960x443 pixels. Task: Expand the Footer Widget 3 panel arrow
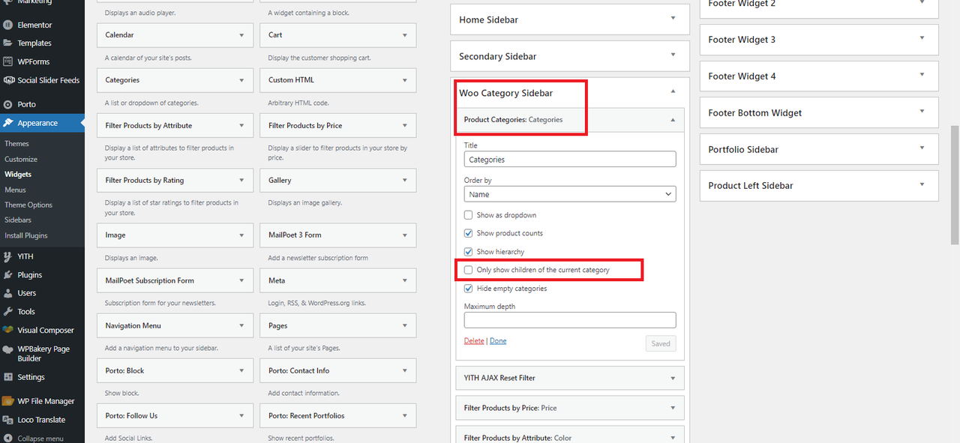click(x=922, y=38)
